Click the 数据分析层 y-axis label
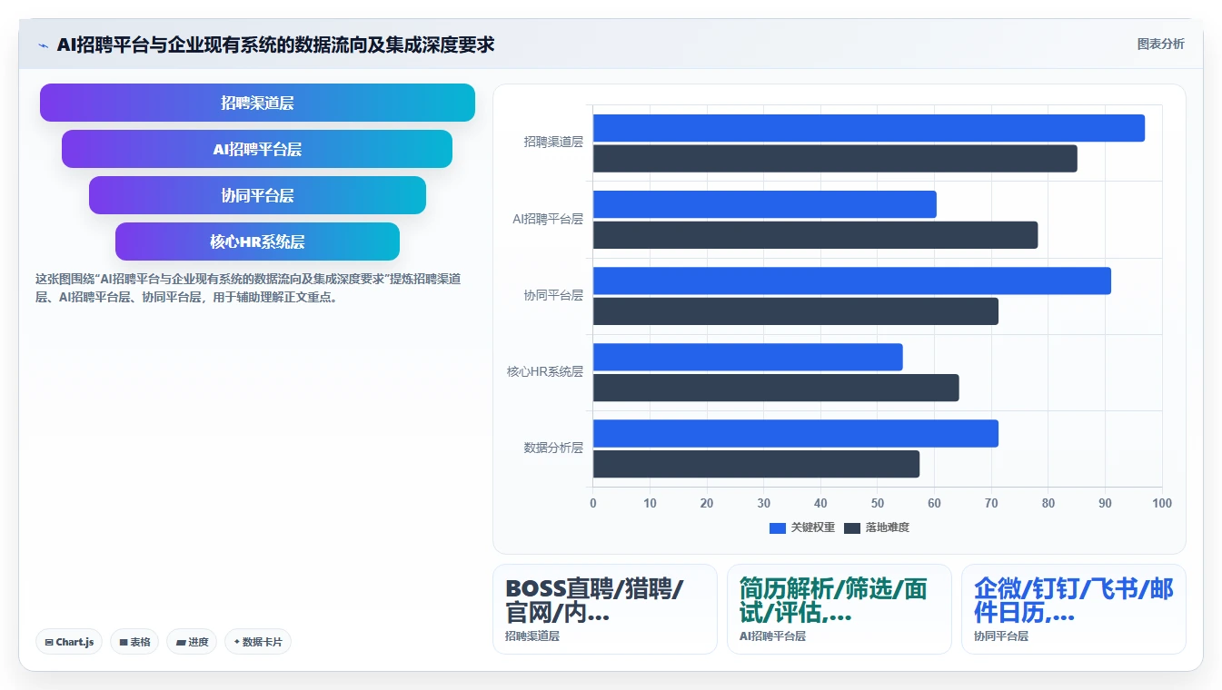Image resolution: width=1222 pixels, height=690 pixels. (553, 448)
